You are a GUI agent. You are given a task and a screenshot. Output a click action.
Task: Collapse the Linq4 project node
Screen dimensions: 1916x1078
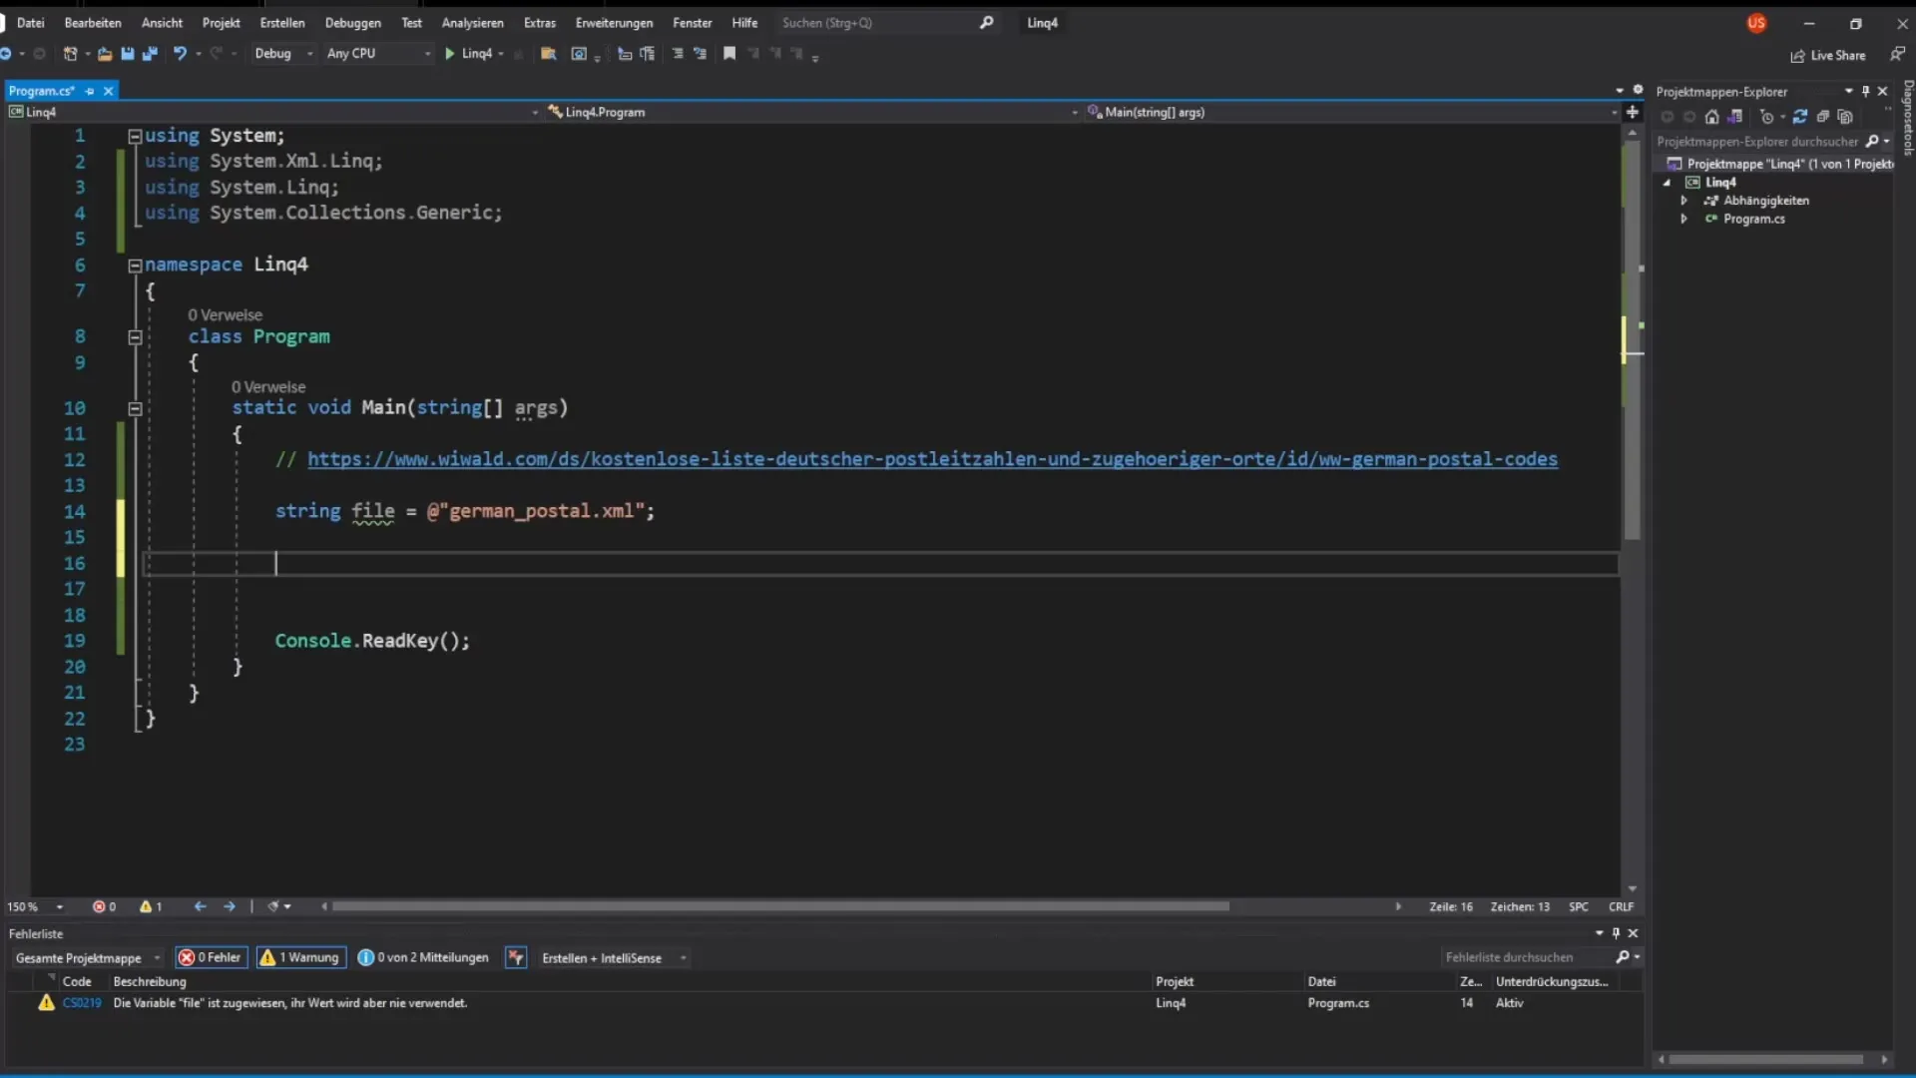pyautogui.click(x=1667, y=183)
